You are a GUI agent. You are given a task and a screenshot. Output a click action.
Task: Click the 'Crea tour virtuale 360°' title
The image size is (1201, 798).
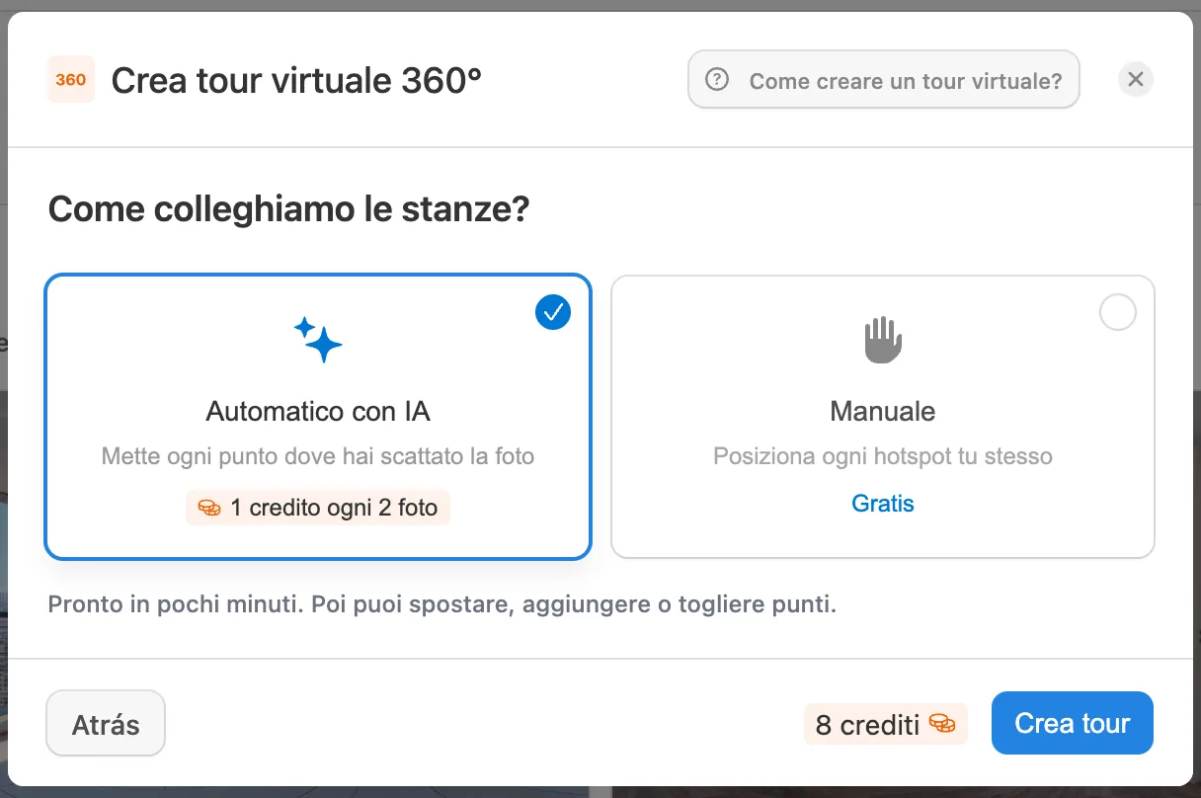pyautogui.click(x=296, y=80)
